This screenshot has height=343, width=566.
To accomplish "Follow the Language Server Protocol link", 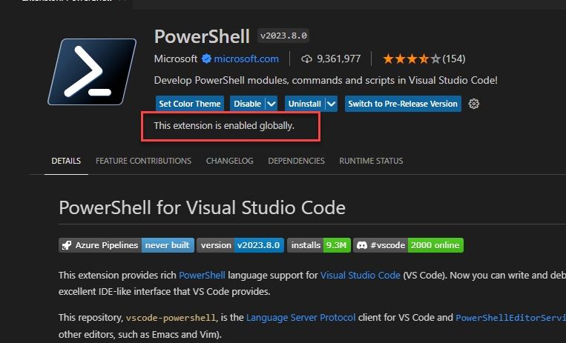I will point(302,317).
